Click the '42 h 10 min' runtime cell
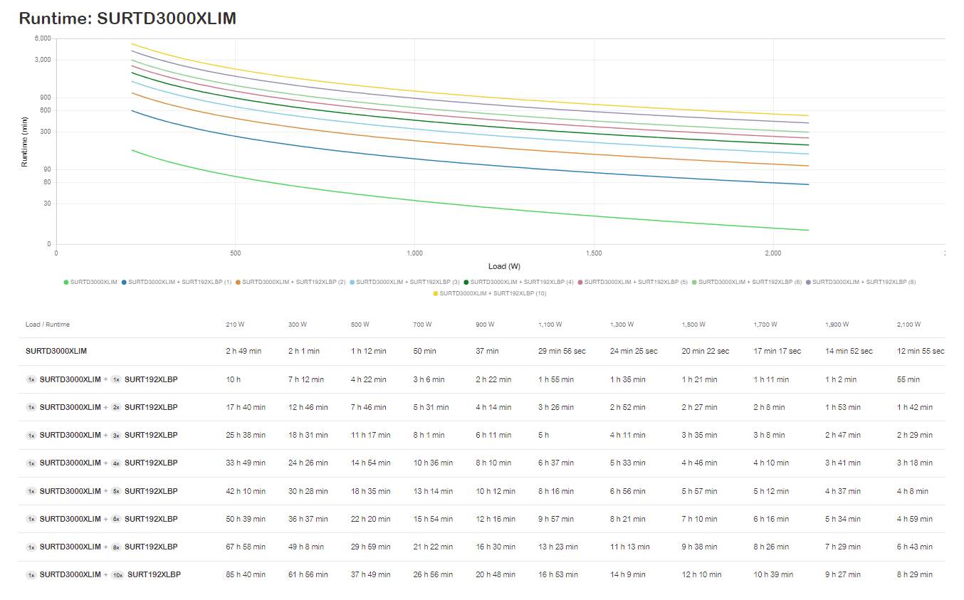The image size is (964, 600). 246,491
